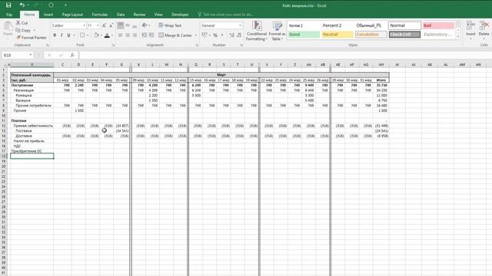Click the Decrease Decimal icon
The image size is (492, 276).
(x=239, y=35)
